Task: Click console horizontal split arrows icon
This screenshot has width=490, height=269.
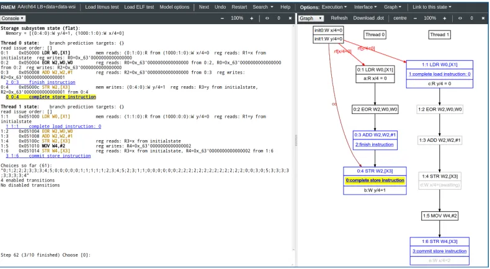Action: coord(267,19)
